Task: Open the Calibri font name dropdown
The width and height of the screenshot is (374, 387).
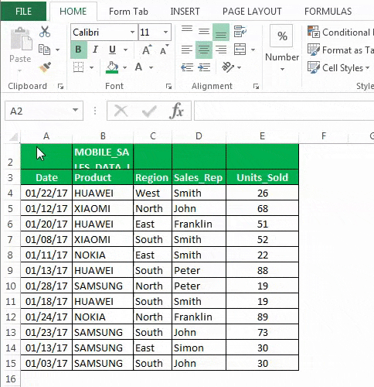Action: click(132, 32)
